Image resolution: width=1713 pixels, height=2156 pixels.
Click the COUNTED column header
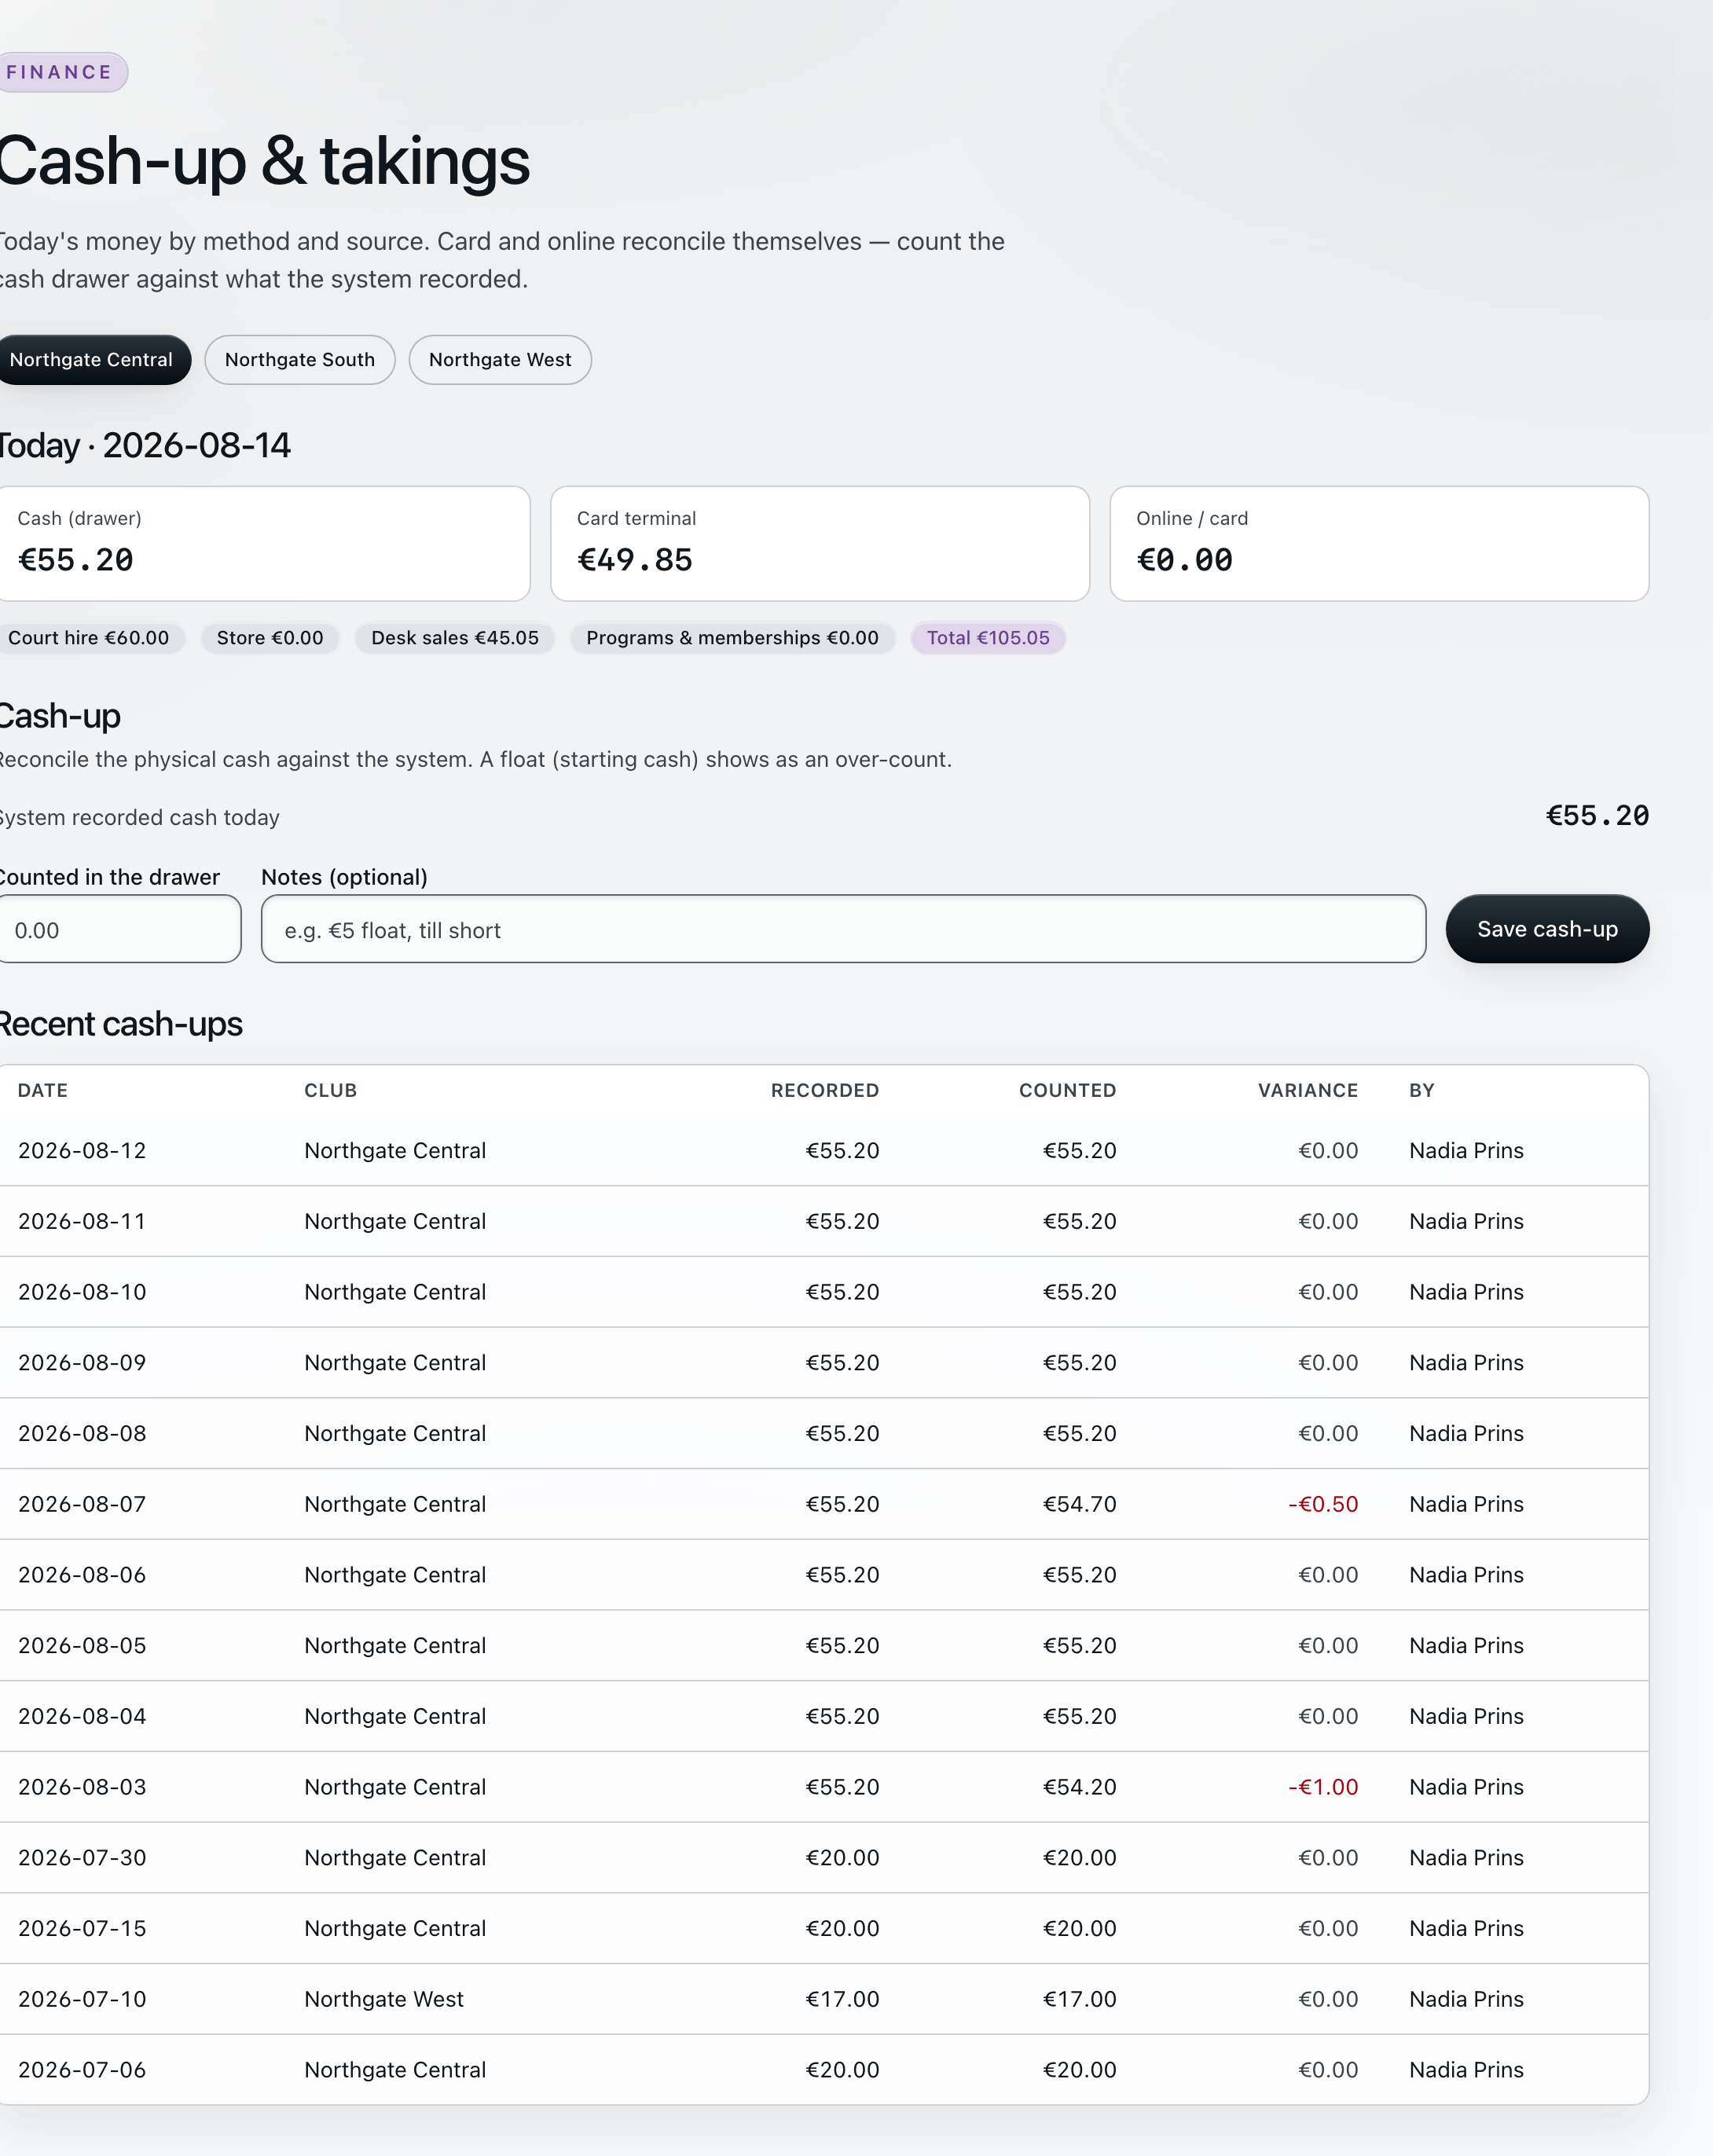point(1067,1090)
